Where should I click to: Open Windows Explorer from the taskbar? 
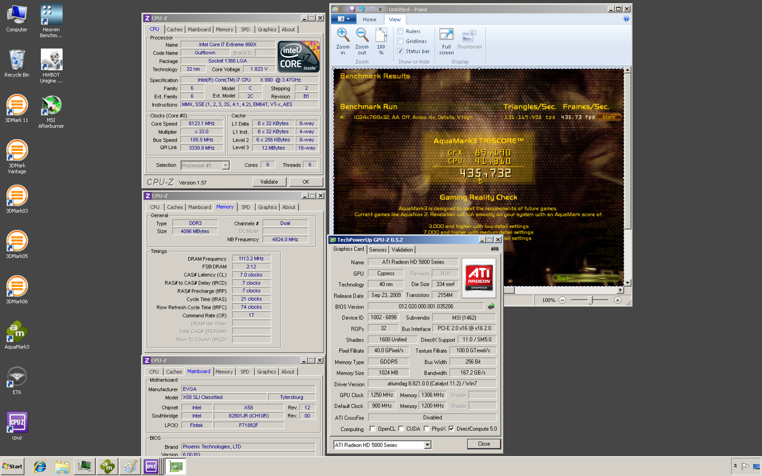[62, 467]
